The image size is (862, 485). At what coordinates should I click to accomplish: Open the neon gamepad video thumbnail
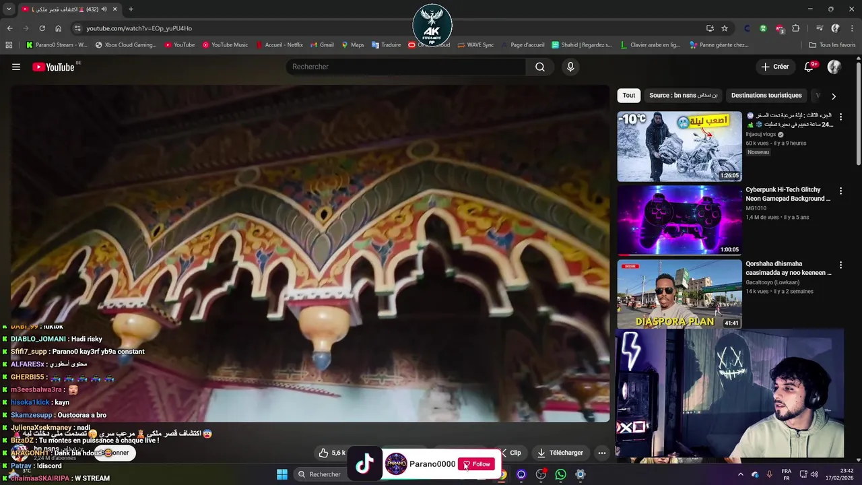tap(679, 220)
